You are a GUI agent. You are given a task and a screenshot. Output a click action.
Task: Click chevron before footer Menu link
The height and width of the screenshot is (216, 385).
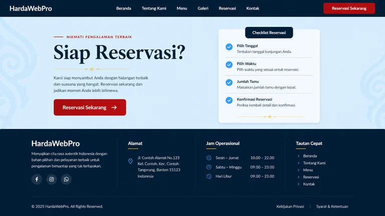pos(298,170)
